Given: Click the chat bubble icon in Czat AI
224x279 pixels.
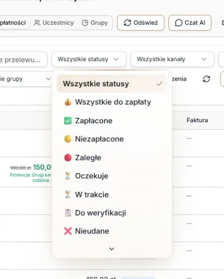Looking at the screenshot, I should [x=178, y=23].
